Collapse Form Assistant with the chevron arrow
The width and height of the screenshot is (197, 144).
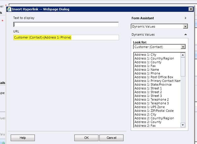click(x=186, y=18)
